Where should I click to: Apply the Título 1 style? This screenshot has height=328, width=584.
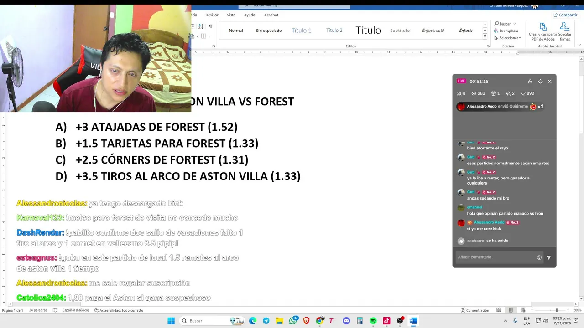[x=301, y=31]
